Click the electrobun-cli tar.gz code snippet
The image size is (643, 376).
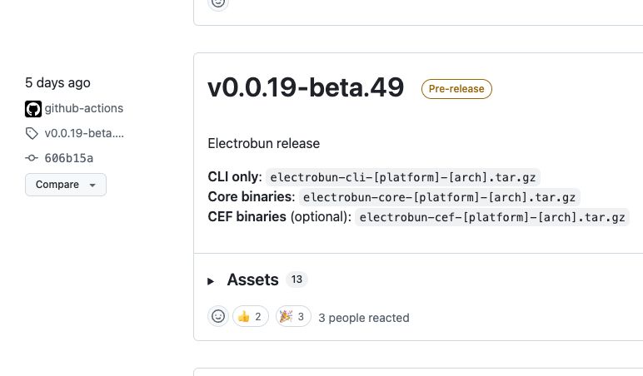tap(402, 177)
